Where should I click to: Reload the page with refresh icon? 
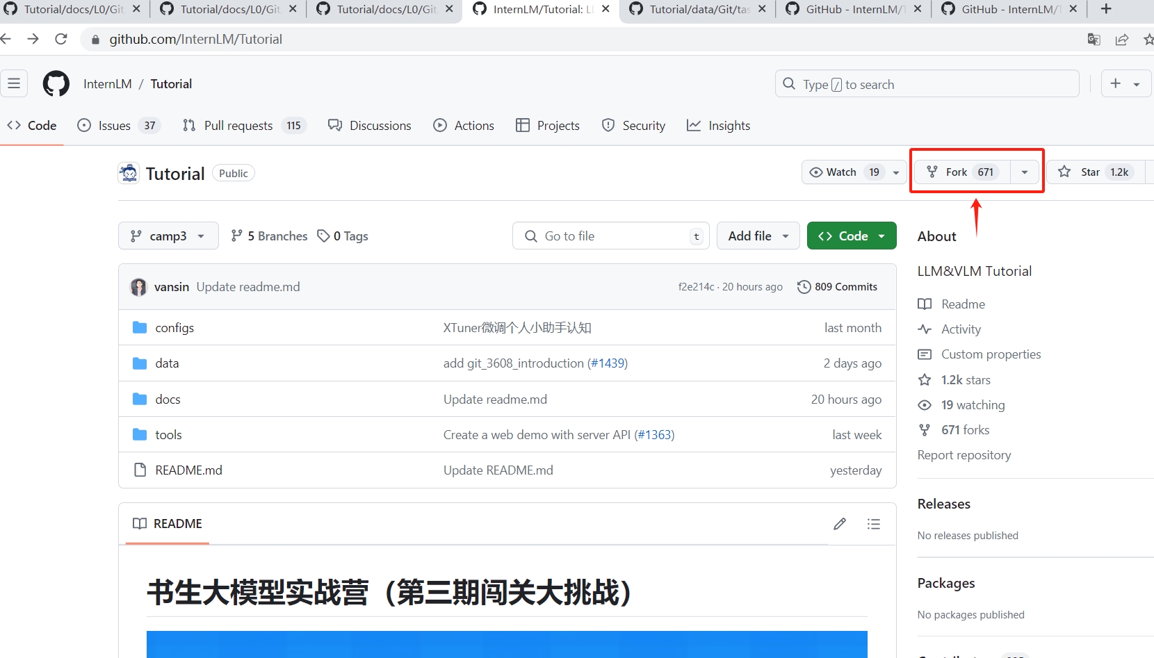[x=61, y=39]
